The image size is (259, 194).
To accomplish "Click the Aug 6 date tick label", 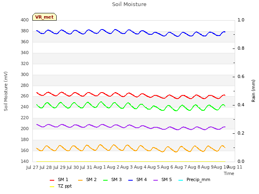I will [167, 167].
